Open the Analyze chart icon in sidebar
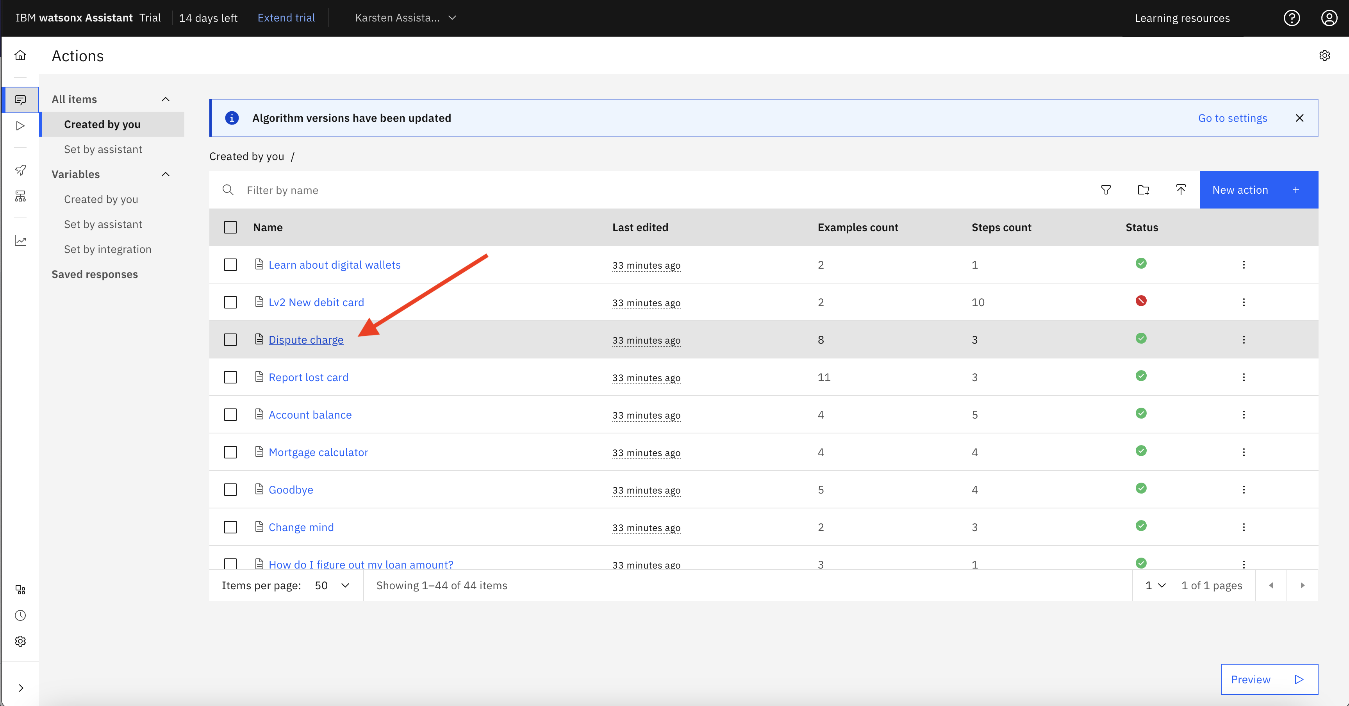1349x706 pixels. pyautogui.click(x=20, y=241)
